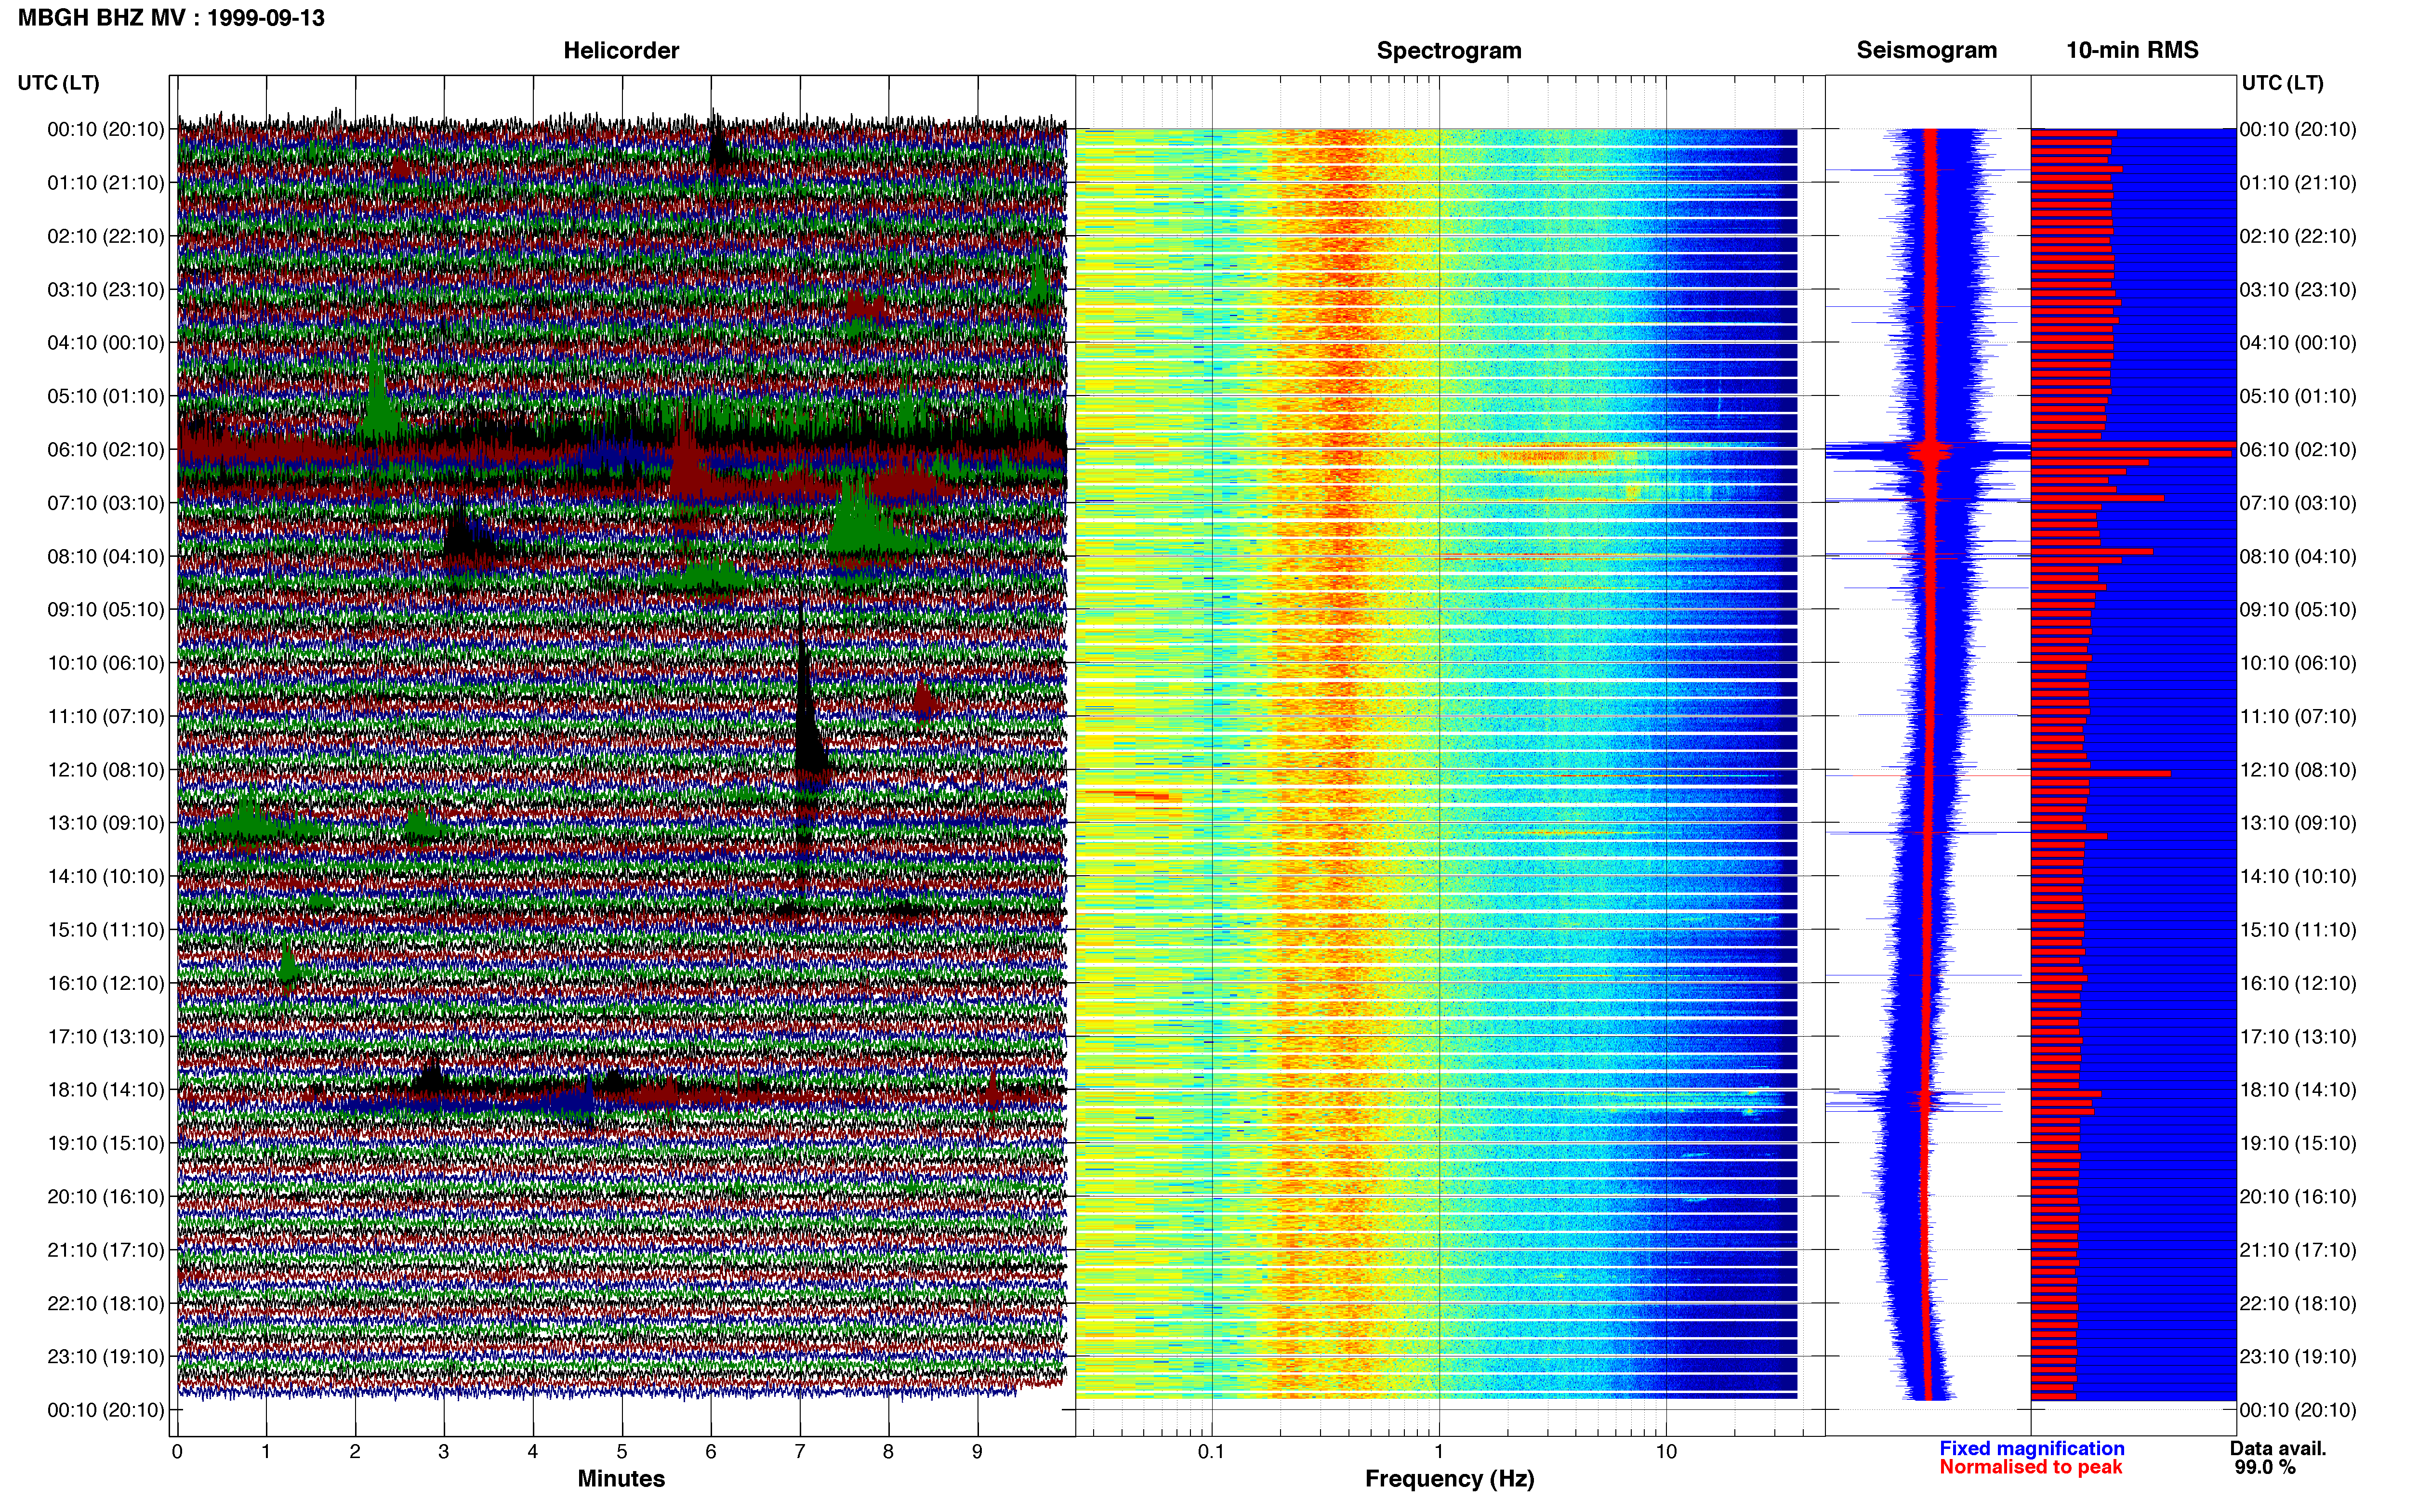Click the '10-min RMS' panel heading
The image size is (2418, 1512).
pos(2132,50)
